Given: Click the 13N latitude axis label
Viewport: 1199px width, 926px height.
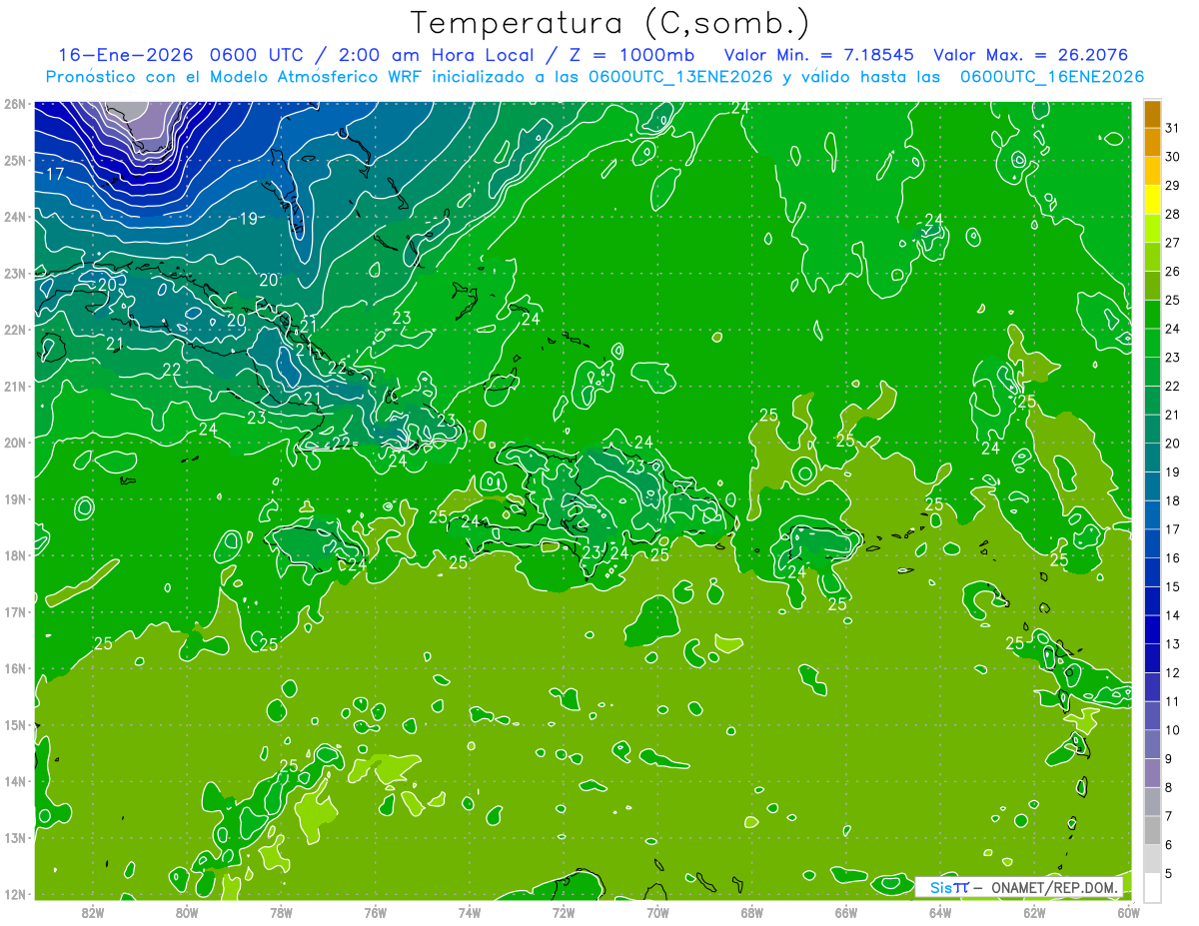Looking at the screenshot, I should pos(14,837).
